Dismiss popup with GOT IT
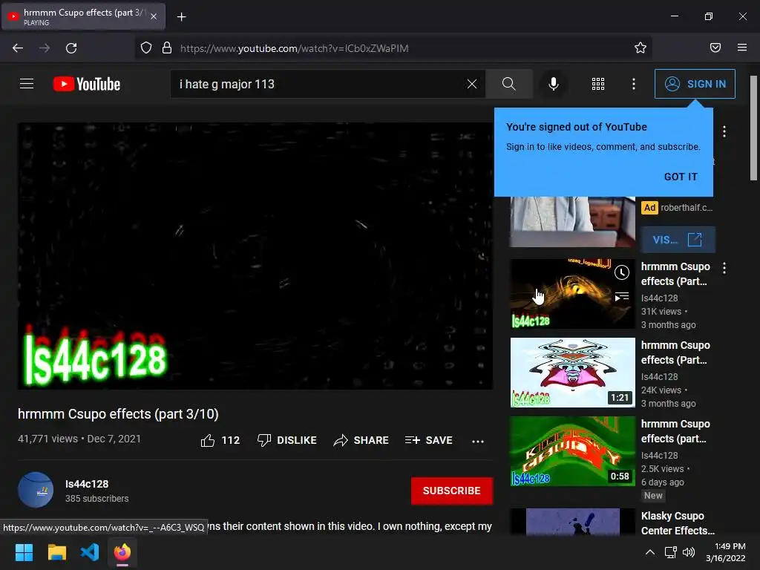Viewport: 760px width, 570px height. pyautogui.click(x=681, y=177)
